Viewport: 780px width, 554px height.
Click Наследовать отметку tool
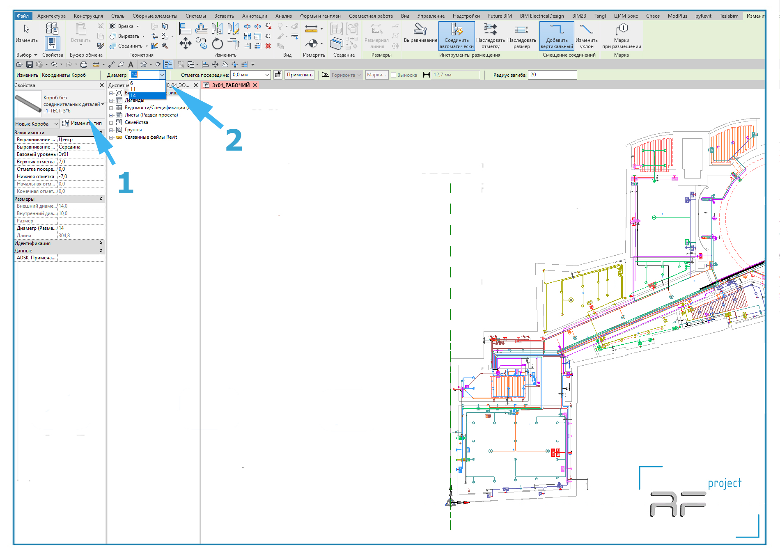[x=490, y=36]
